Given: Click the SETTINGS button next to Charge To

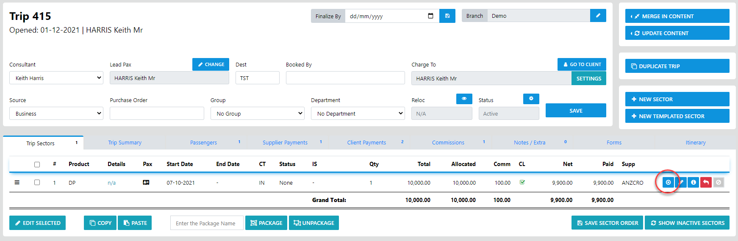Looking at the screenshot, I should coord(589,78).
